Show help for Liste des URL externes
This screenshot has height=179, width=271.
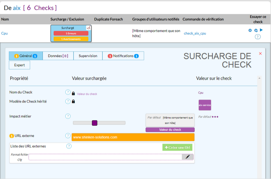tap(69, 146)
